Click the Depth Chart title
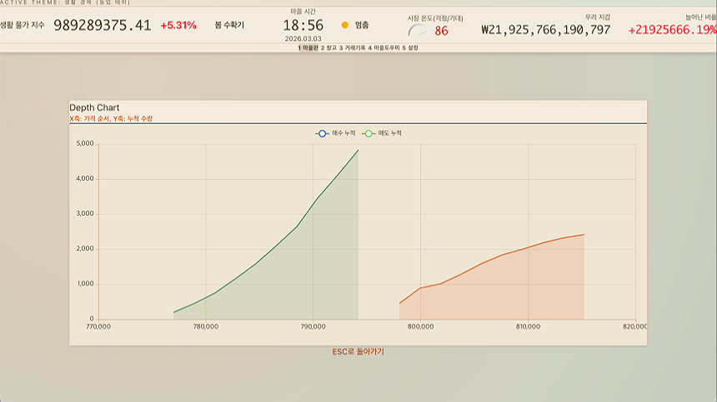Screen dimensions: 717x402 pos(94,107)
